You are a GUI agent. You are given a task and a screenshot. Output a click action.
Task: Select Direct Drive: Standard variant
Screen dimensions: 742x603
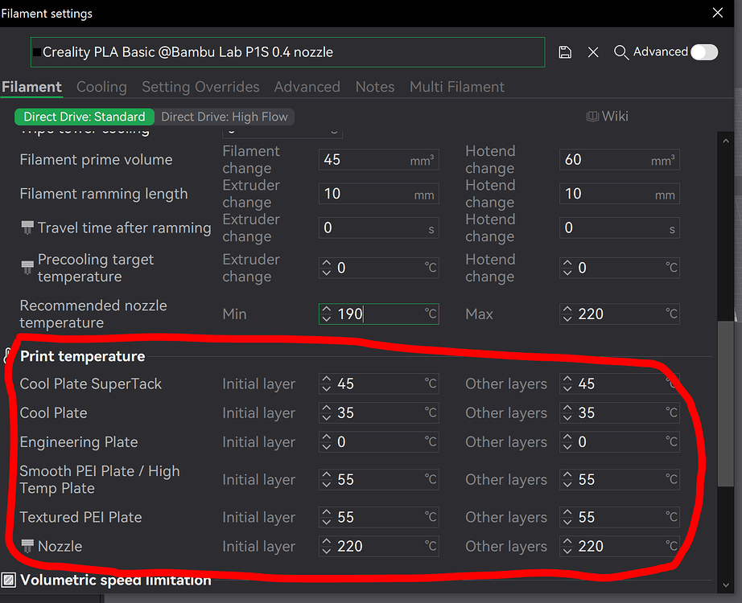(85, 117)
